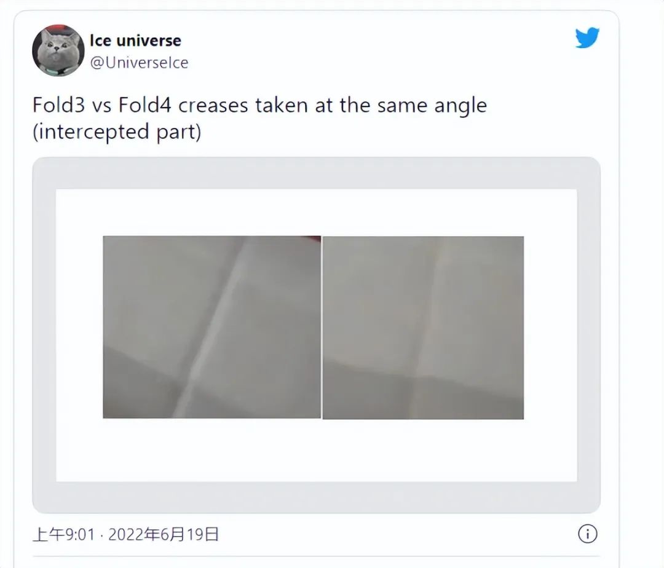Click the word "Fold4" in the tweet

[x=145, y=105]
